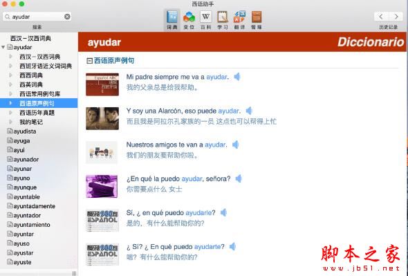Select 西语历年真题 in the sidebar
408x276 pixels.
coord(37,113)
